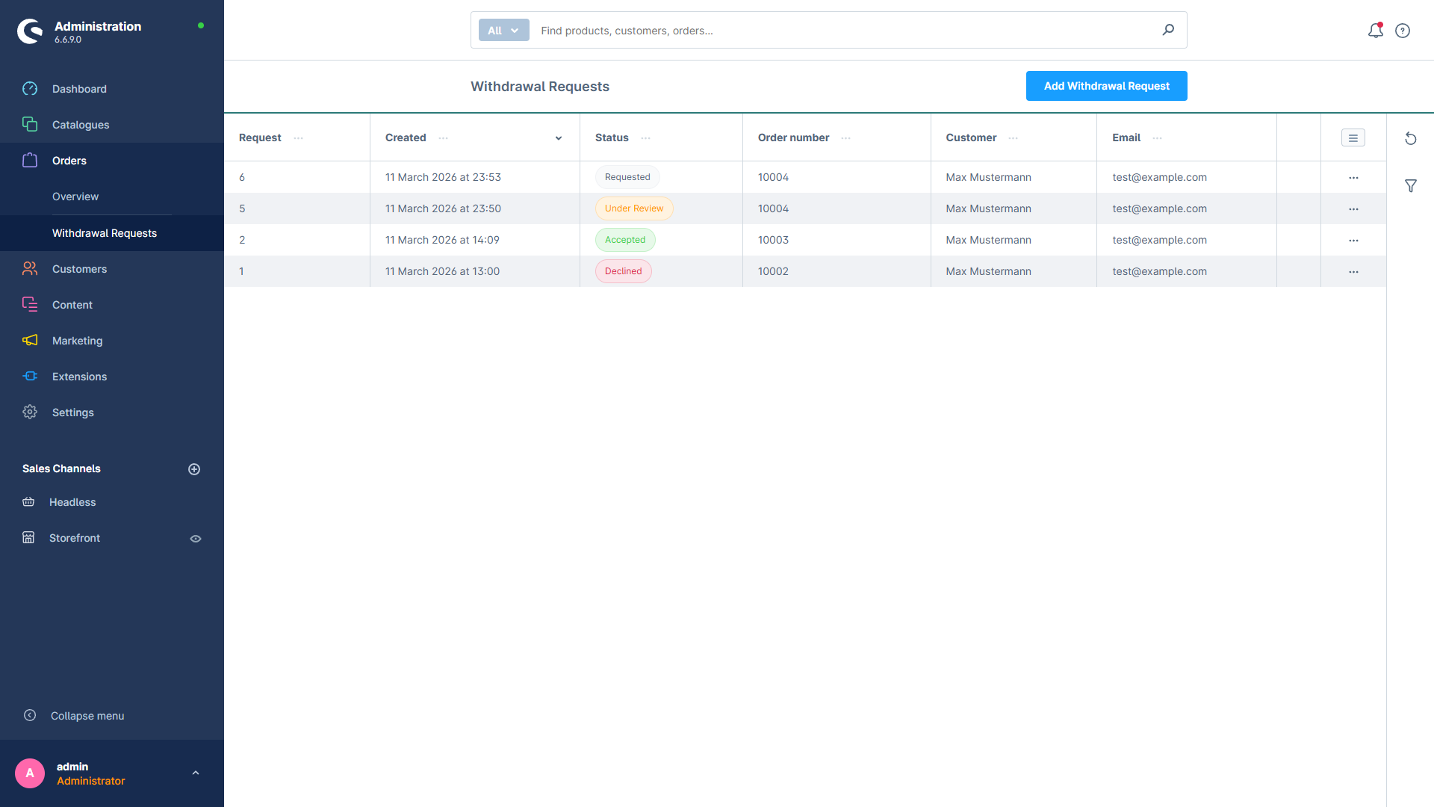Open actions menu for request 6

click(x=1353, y=178)
